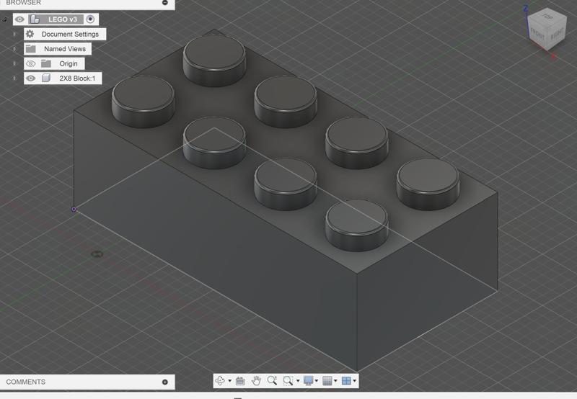Open the Orbit tool dropdown arrow
Screen dimensions: 577x399
229,381
